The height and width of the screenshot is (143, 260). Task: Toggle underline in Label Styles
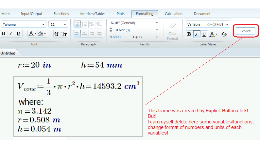coord(204,34)
